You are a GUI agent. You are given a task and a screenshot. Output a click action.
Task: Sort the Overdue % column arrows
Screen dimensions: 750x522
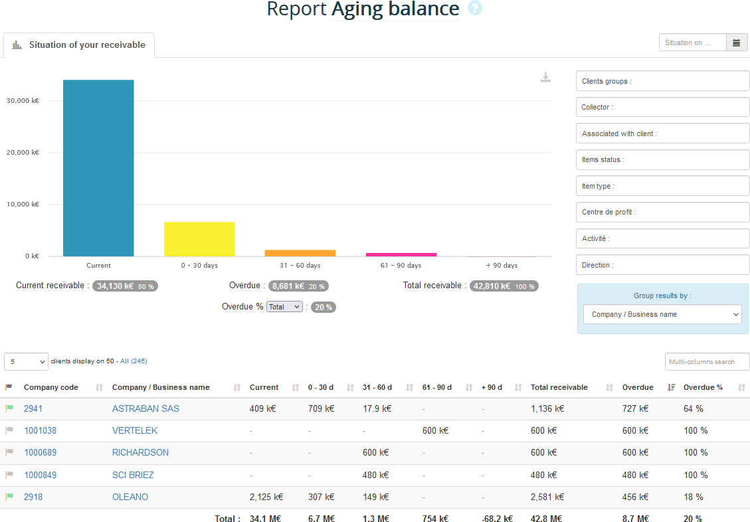pos(741,387)
